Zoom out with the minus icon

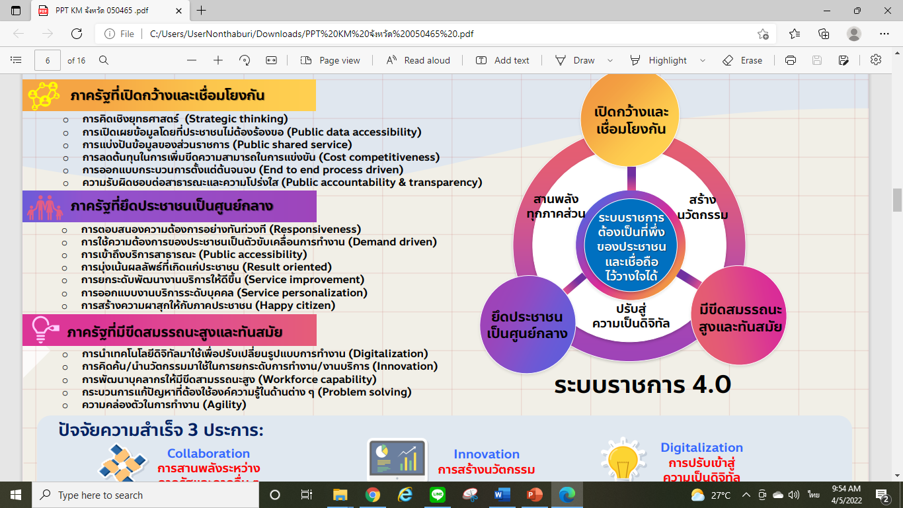pyautogui.click(x=192, y=60)
